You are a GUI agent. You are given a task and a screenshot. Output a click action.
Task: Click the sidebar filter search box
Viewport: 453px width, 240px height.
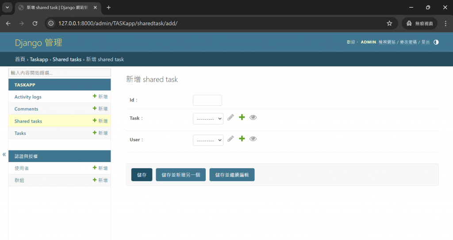tap(60, 73)
